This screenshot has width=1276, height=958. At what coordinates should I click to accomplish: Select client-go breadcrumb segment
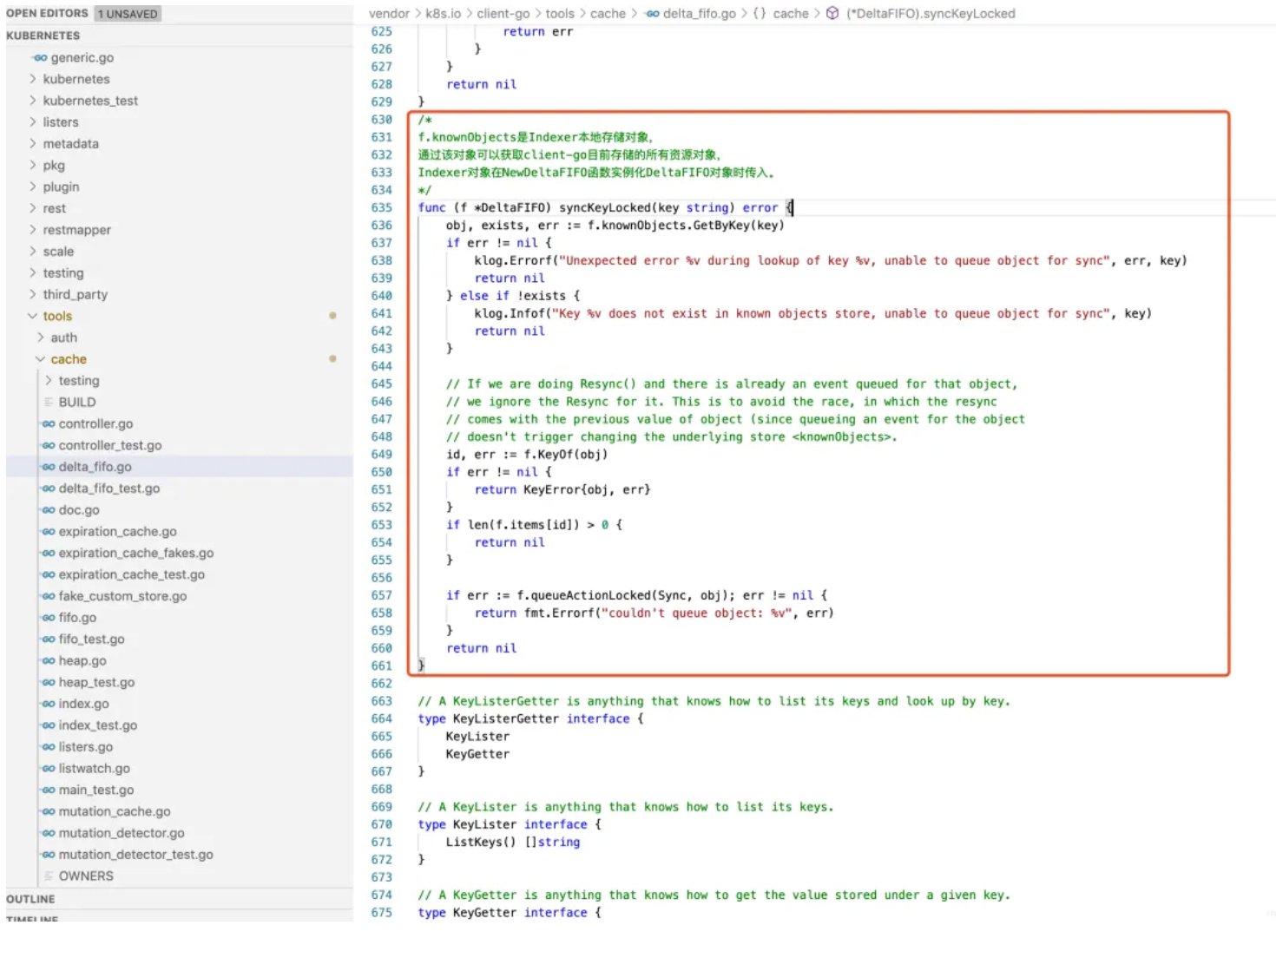coord(503,14)
